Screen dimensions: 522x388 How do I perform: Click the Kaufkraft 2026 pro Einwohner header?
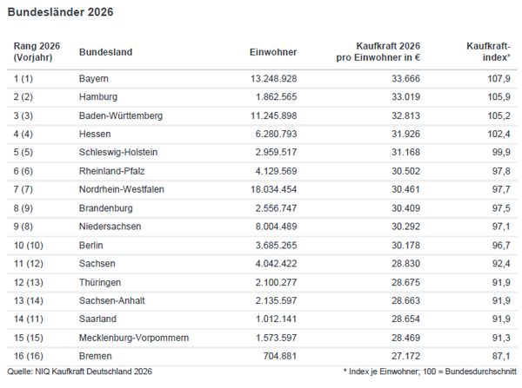coord(380,51)
